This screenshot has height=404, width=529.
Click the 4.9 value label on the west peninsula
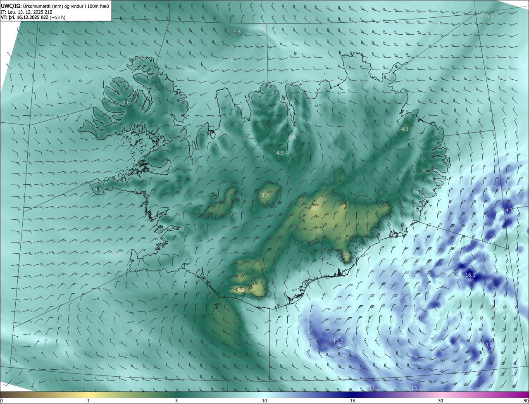(98, 189)
